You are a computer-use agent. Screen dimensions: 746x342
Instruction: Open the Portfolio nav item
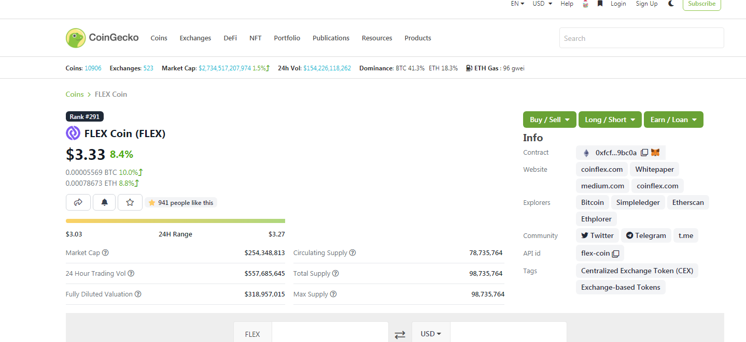point(287,38)
